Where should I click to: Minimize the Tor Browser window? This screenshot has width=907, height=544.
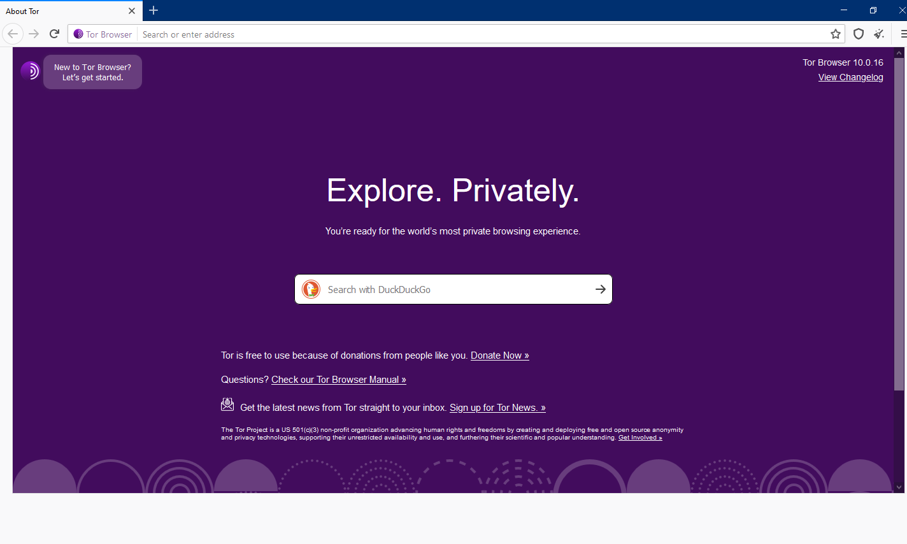pyautogui.click(x=844, y=10)
